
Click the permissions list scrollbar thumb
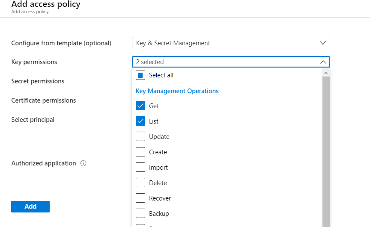point(326,152)
